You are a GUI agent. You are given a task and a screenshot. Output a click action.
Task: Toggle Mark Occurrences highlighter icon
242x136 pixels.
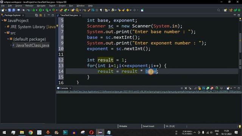click(x=89, y=10)
